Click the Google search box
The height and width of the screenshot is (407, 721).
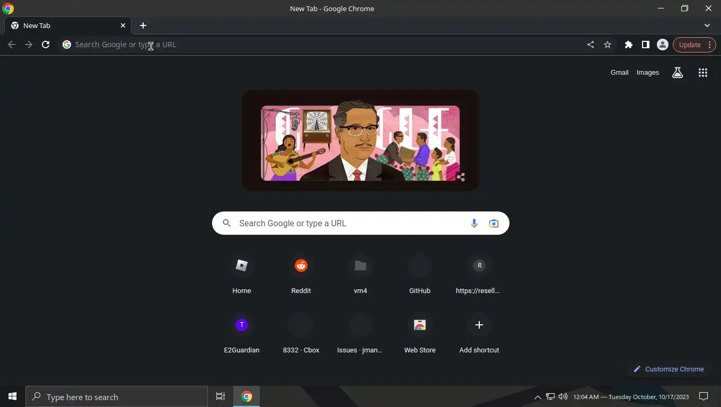pos(360,223)
